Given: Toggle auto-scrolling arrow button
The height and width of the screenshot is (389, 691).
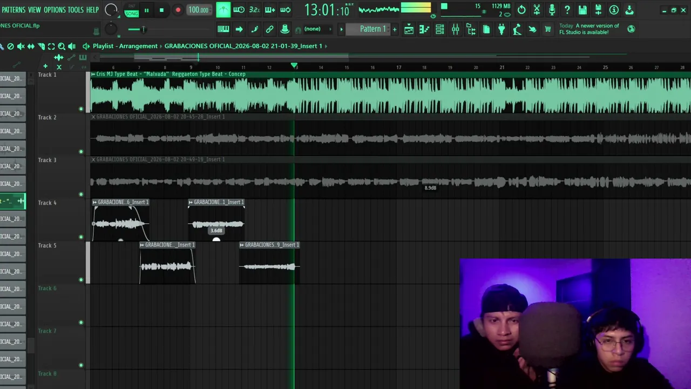Looking at the screenshot, I should point(239,29).
